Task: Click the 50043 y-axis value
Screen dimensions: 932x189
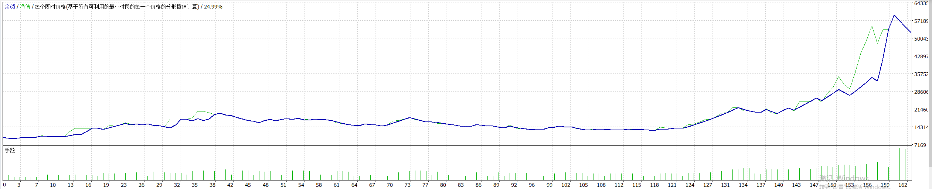Action: click(x=921, y=39)
